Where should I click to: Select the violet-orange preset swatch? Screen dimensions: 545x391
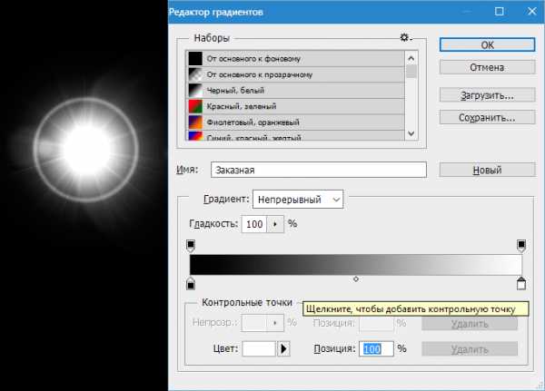pos(195,122)
